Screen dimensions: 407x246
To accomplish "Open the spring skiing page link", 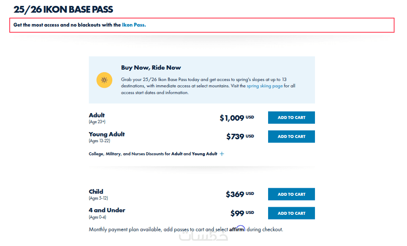I will 265,86.
